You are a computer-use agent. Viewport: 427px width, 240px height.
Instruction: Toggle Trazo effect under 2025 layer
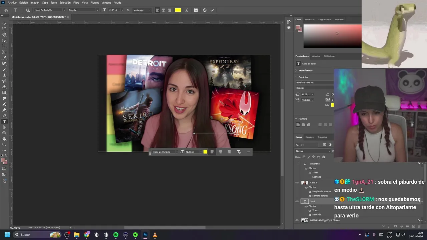(310, 210)
